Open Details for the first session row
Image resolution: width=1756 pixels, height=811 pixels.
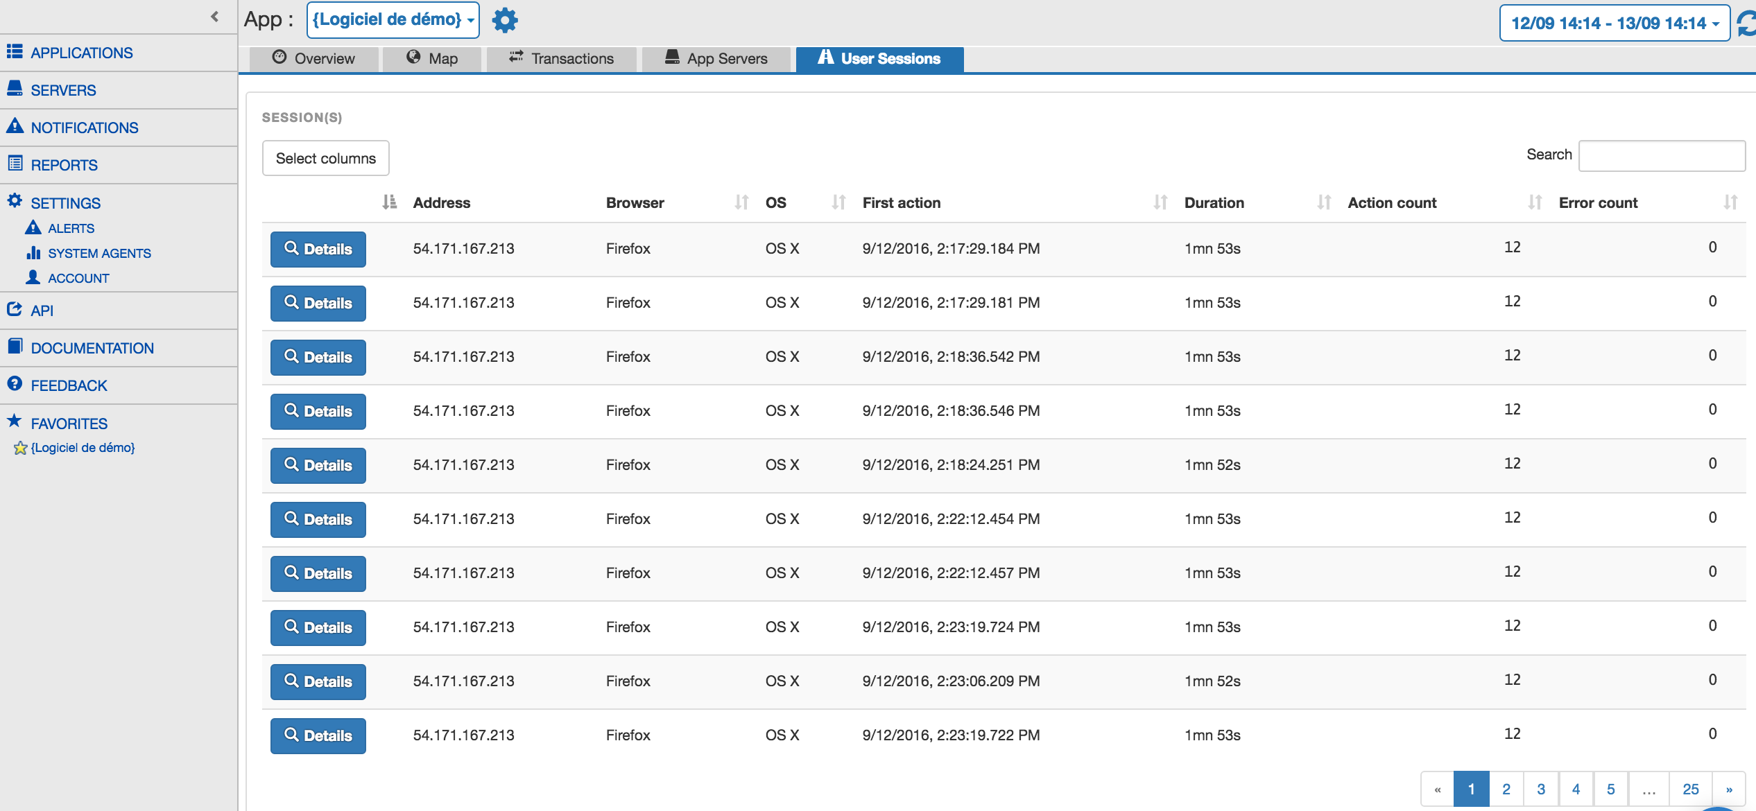318,249
